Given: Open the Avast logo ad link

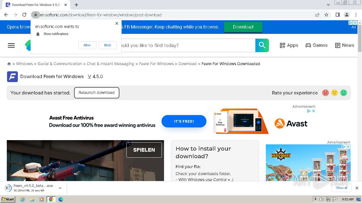Looking at the screenshot, I should tap(291, 123).
